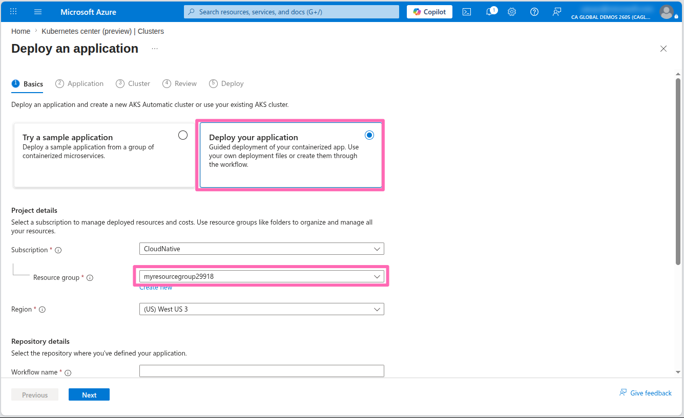Click Create new resource group link
Viewport: 684px width, 418px height.
[x=156, y=288]
